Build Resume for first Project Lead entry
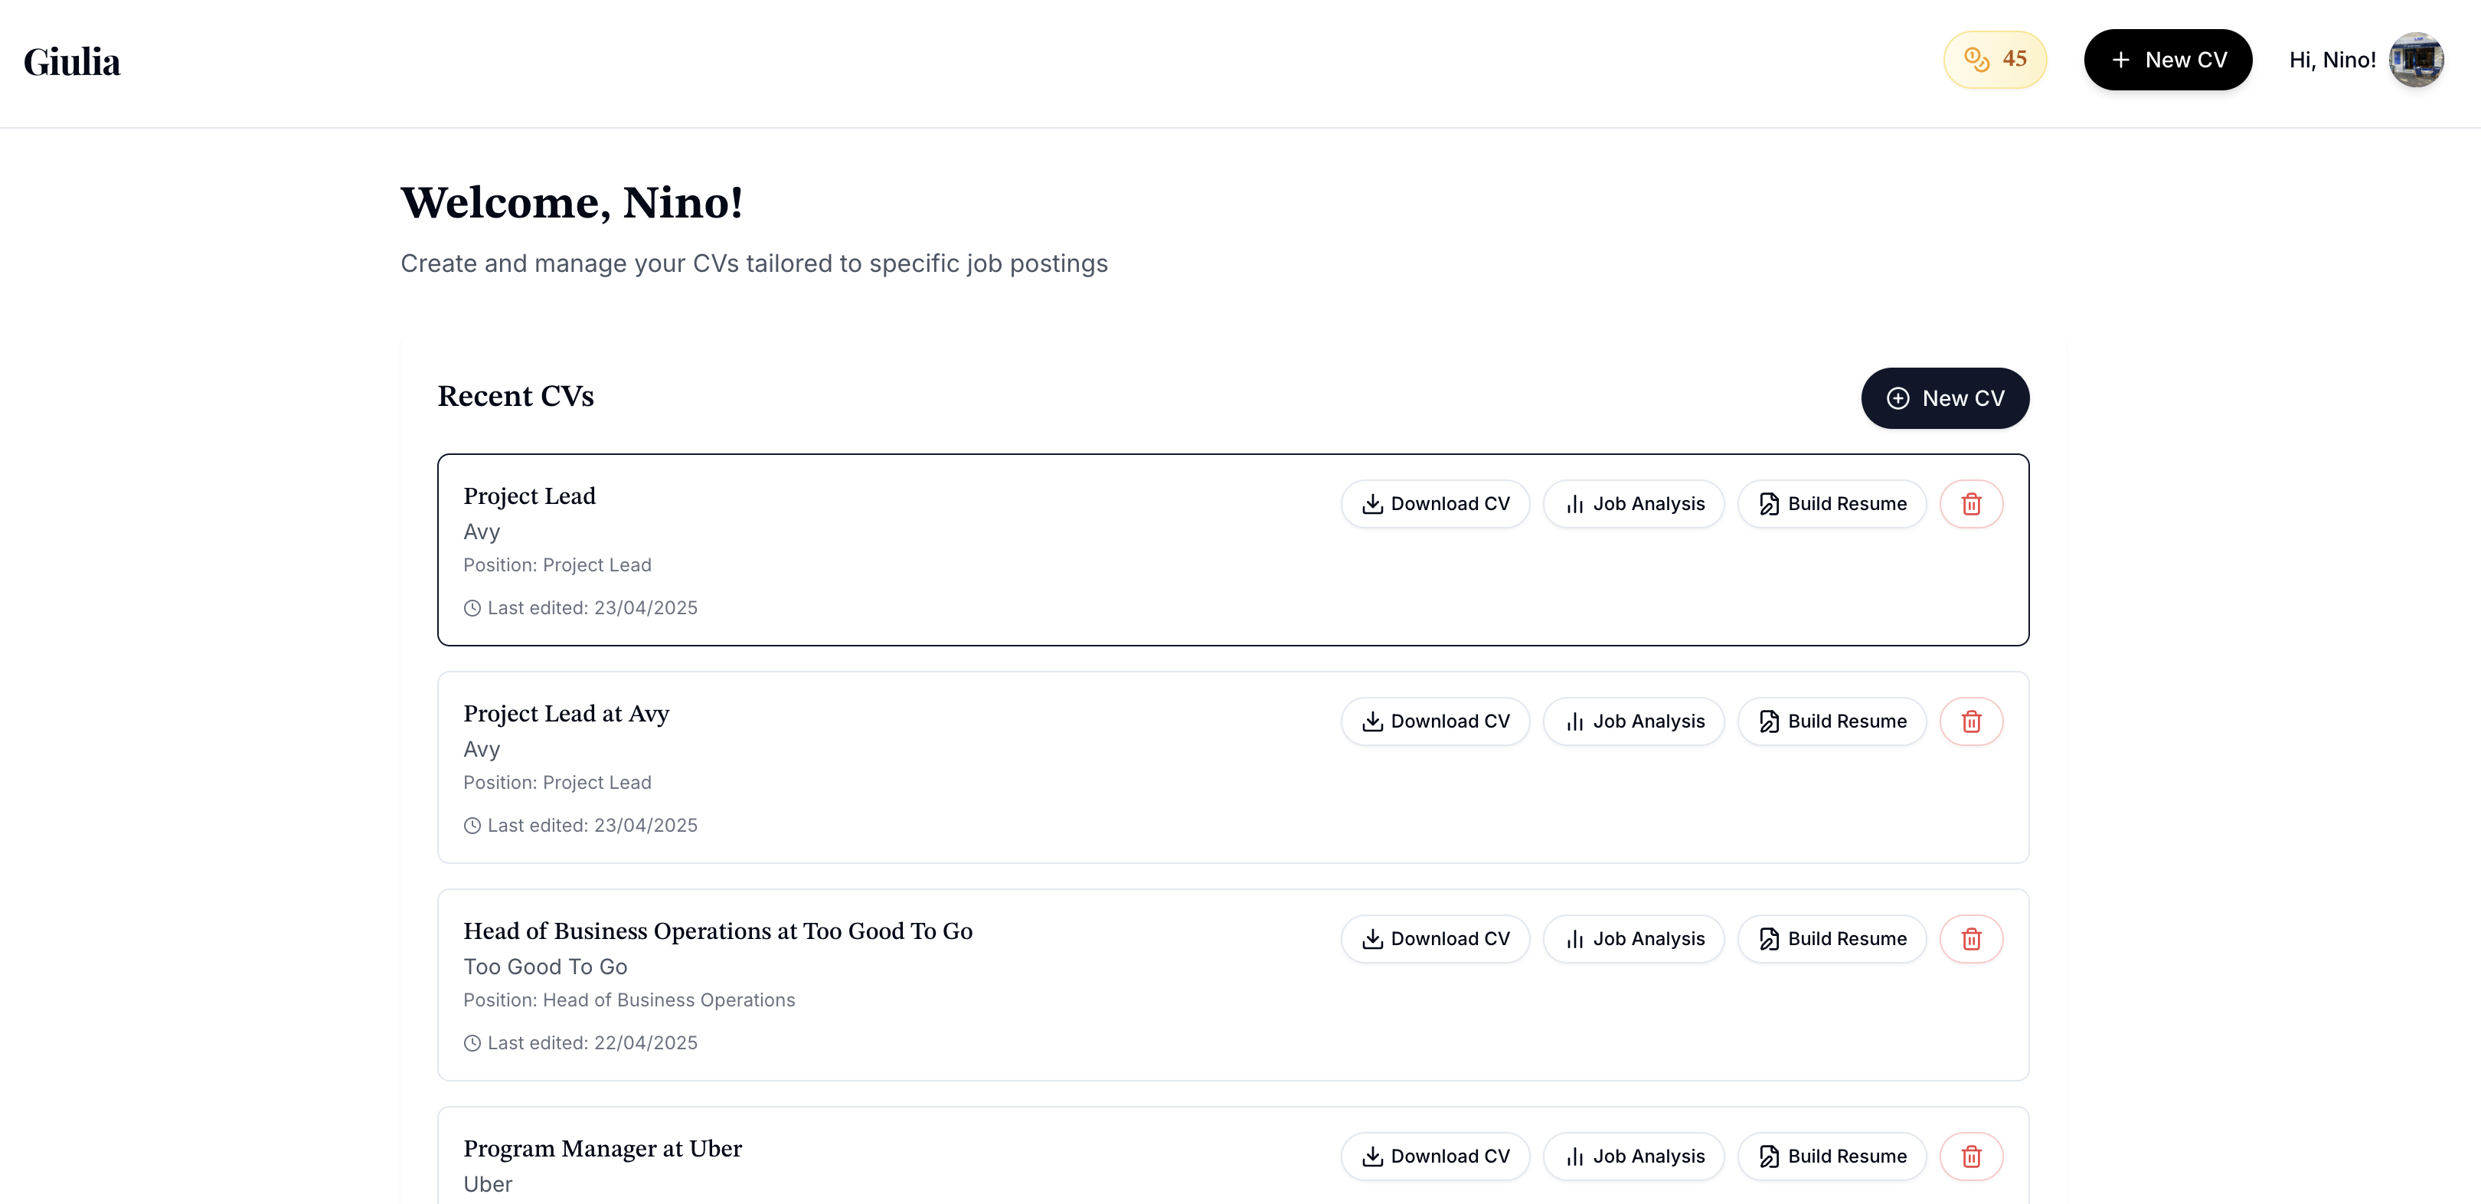This screenshot has height=1204, width=2481. [1832, 504]
